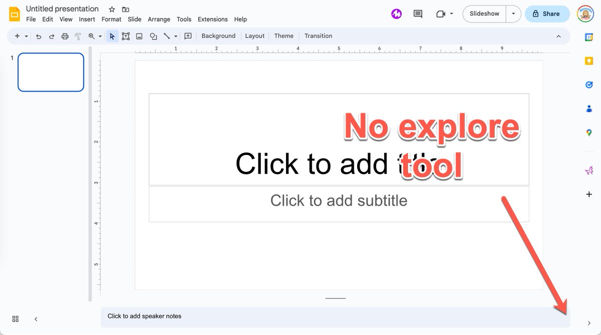Open Contacts side panel

589,108
